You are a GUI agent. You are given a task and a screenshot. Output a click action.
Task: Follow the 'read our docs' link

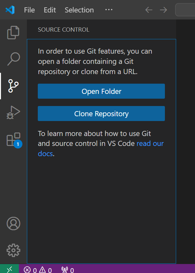pyautogui.click(x=150, y=144)
